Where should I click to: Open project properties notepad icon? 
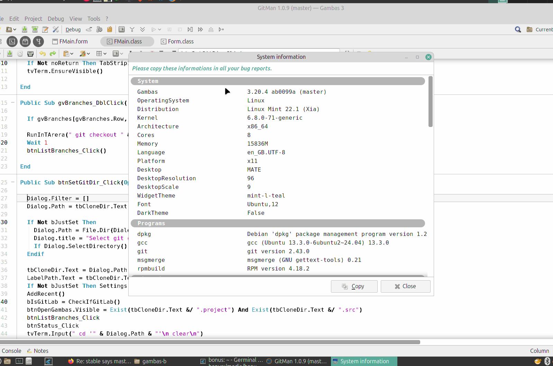click(45, 29)
